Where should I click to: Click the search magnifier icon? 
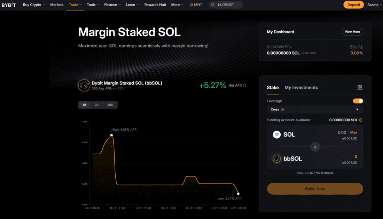(x=213, y=5)
